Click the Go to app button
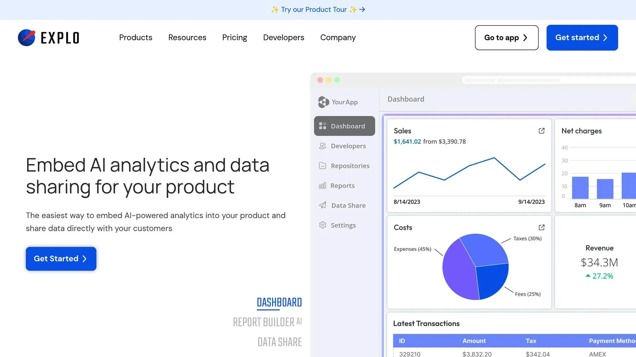 pyautogui.click(x=507, y=37)
